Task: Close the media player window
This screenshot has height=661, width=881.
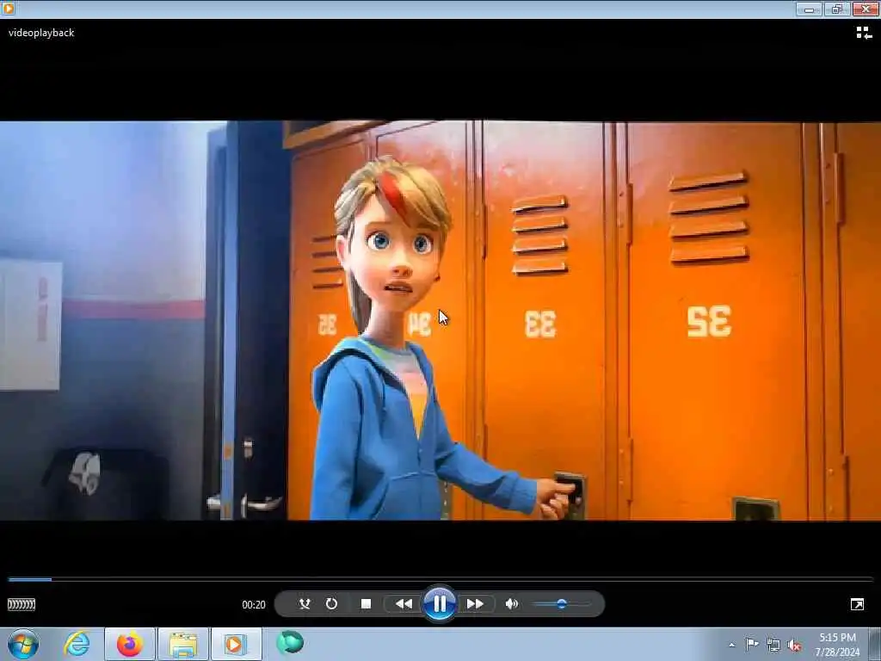Action: coord(866,9)
